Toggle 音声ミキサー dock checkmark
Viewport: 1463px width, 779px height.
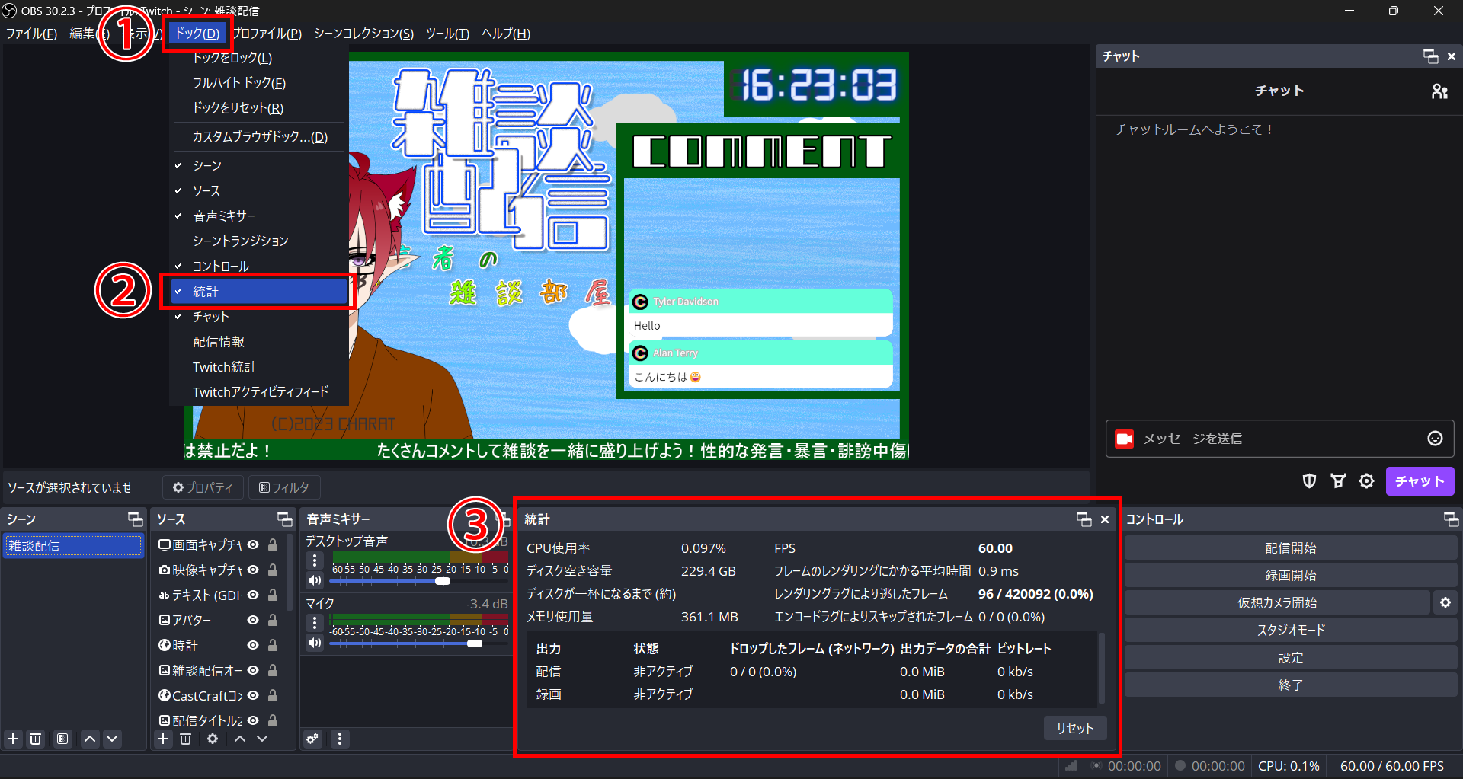[x=259, y=216]
